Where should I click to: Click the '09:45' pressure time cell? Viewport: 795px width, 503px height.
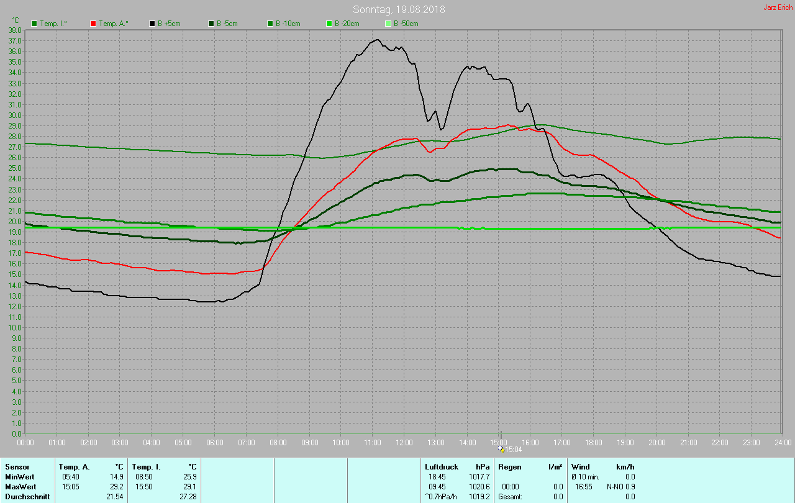pyautogui.click(x=437, y=487)
